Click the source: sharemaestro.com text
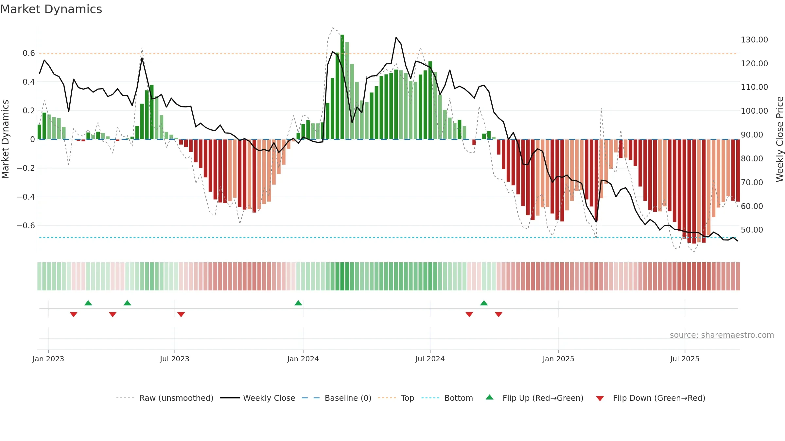This screenshot has width=785, height=441. tap(722, 335)
